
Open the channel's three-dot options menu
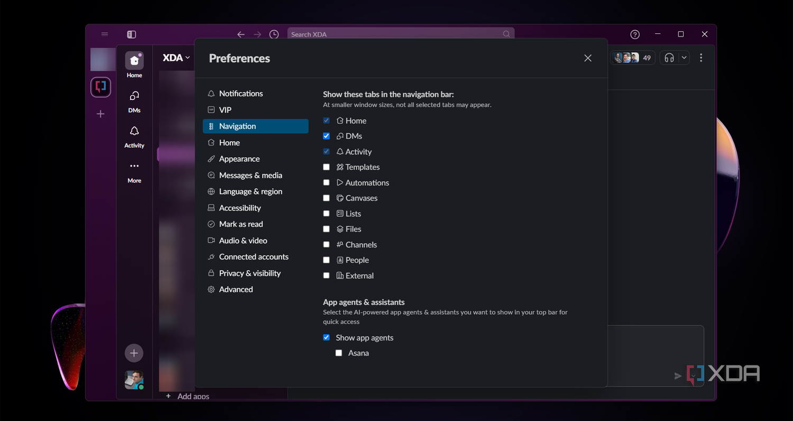[701, 58]
